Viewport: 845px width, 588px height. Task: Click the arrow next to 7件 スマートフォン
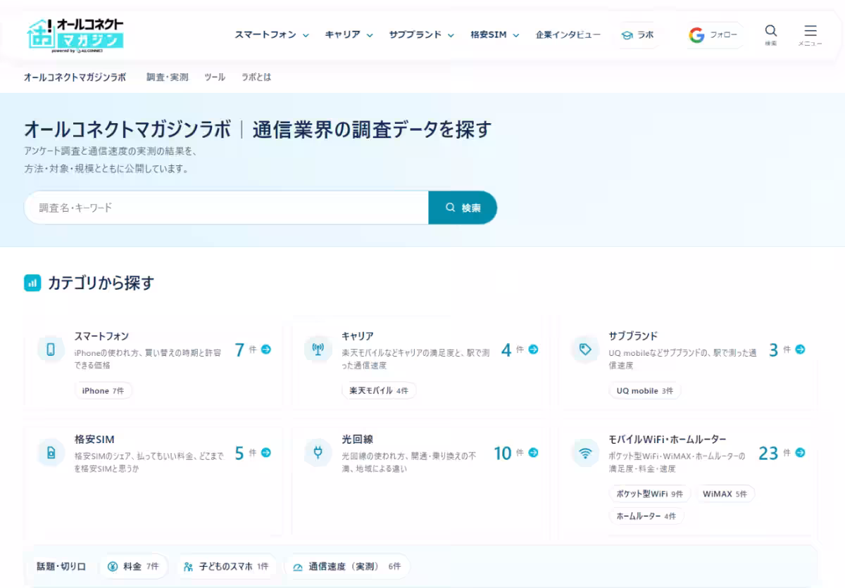pyautogui.click(x=266, y=349)
